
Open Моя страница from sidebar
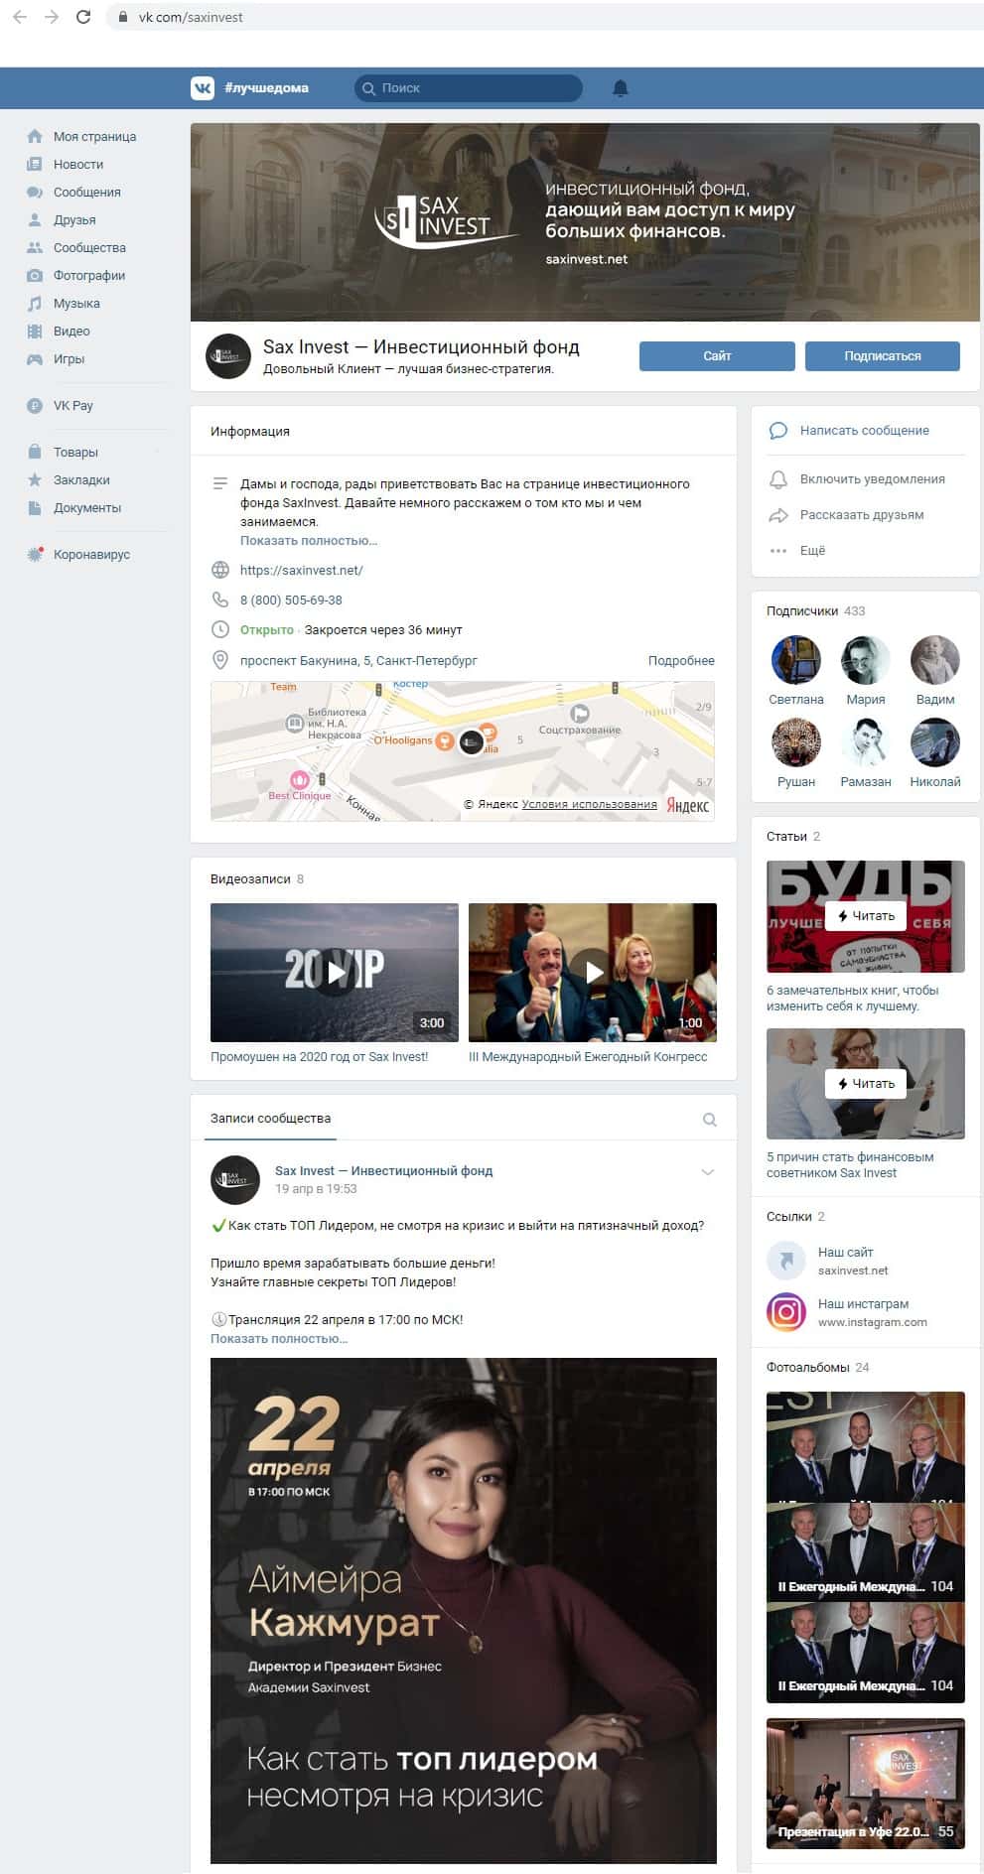(94, 137)
